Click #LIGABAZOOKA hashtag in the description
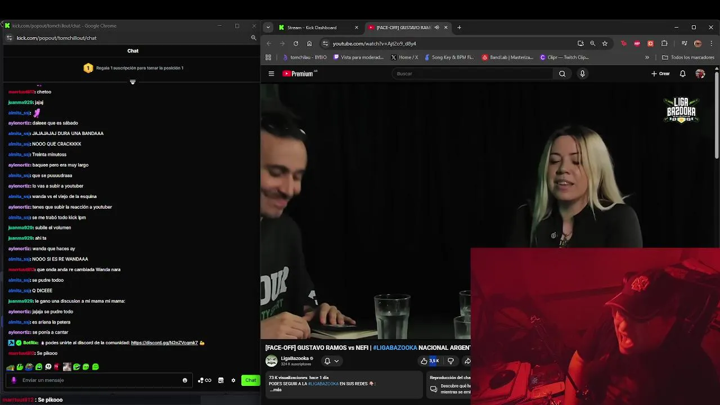 point(323,384)
